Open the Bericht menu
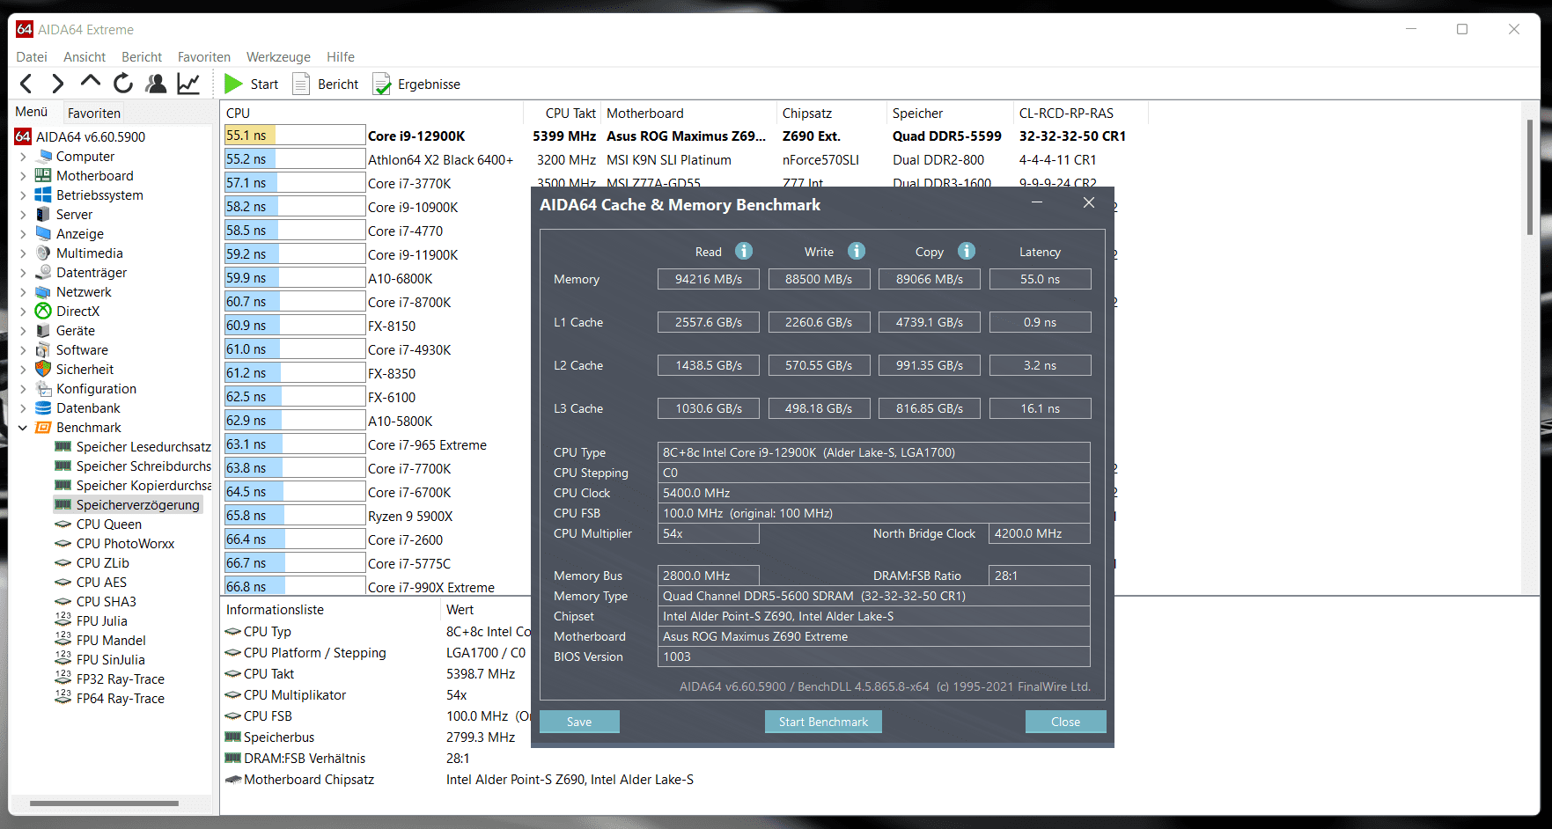Viewport: 1552px width, 829px height. pyautogui.click(x=142, y=56)
